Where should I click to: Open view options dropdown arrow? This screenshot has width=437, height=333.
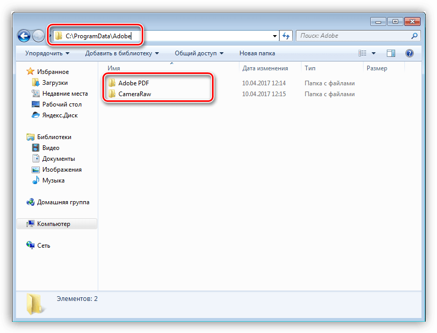click(x=373, y=53)
